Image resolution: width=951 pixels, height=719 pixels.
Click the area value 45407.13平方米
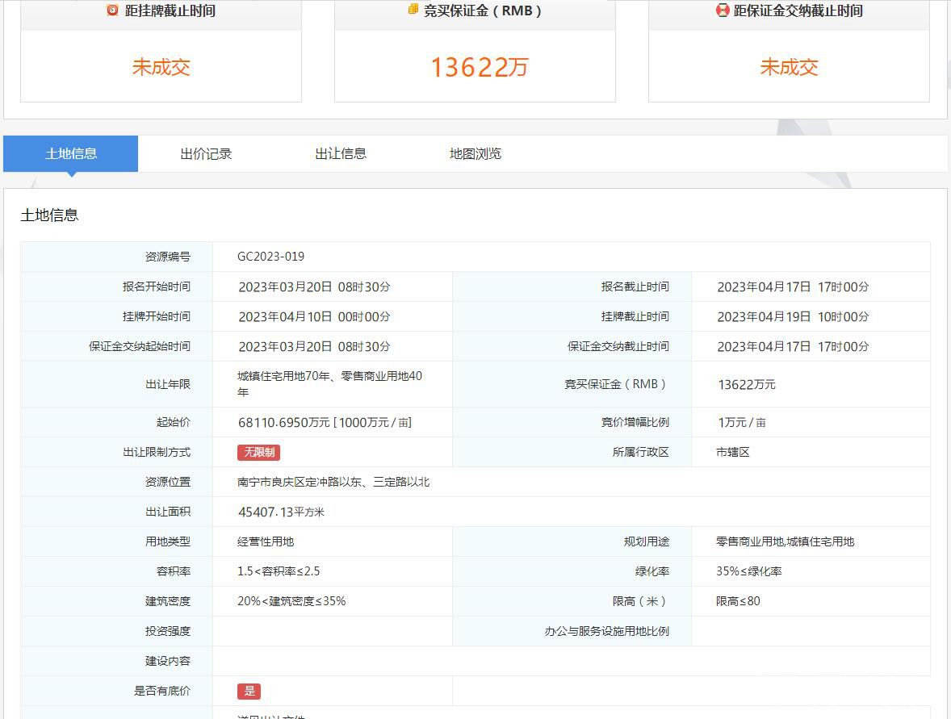click(282, 512)
